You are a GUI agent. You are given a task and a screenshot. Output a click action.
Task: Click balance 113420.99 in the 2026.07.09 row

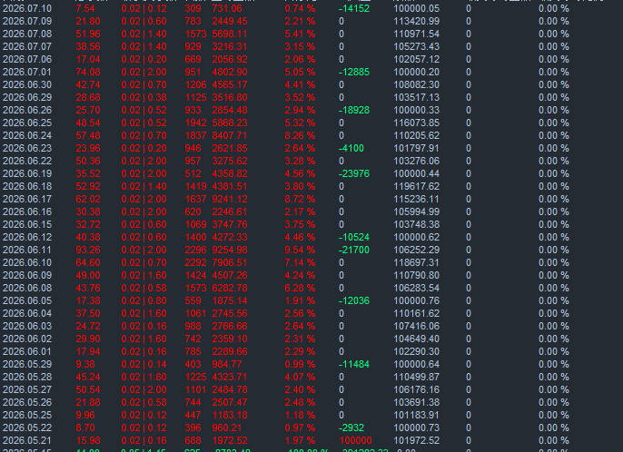(x=416, y=21)
